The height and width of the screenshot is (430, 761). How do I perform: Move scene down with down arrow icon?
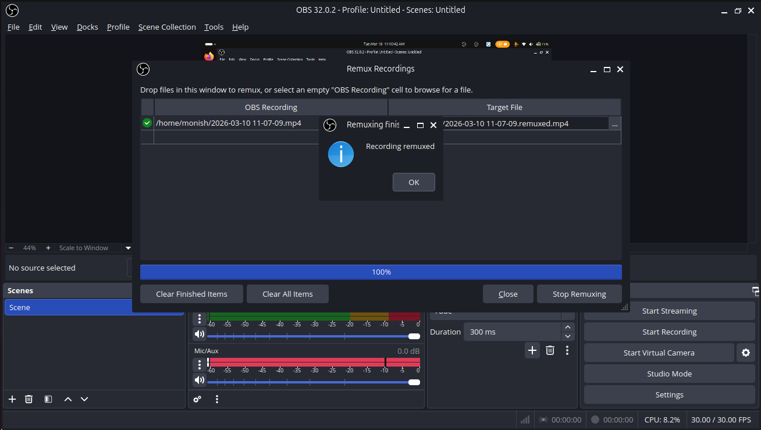[84, 399]
